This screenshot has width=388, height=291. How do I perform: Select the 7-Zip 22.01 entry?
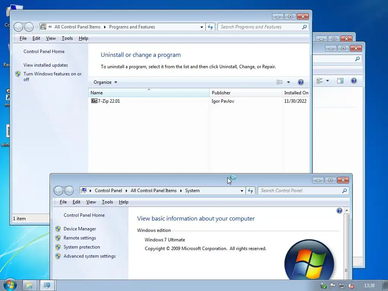click(x=109, y=101)
